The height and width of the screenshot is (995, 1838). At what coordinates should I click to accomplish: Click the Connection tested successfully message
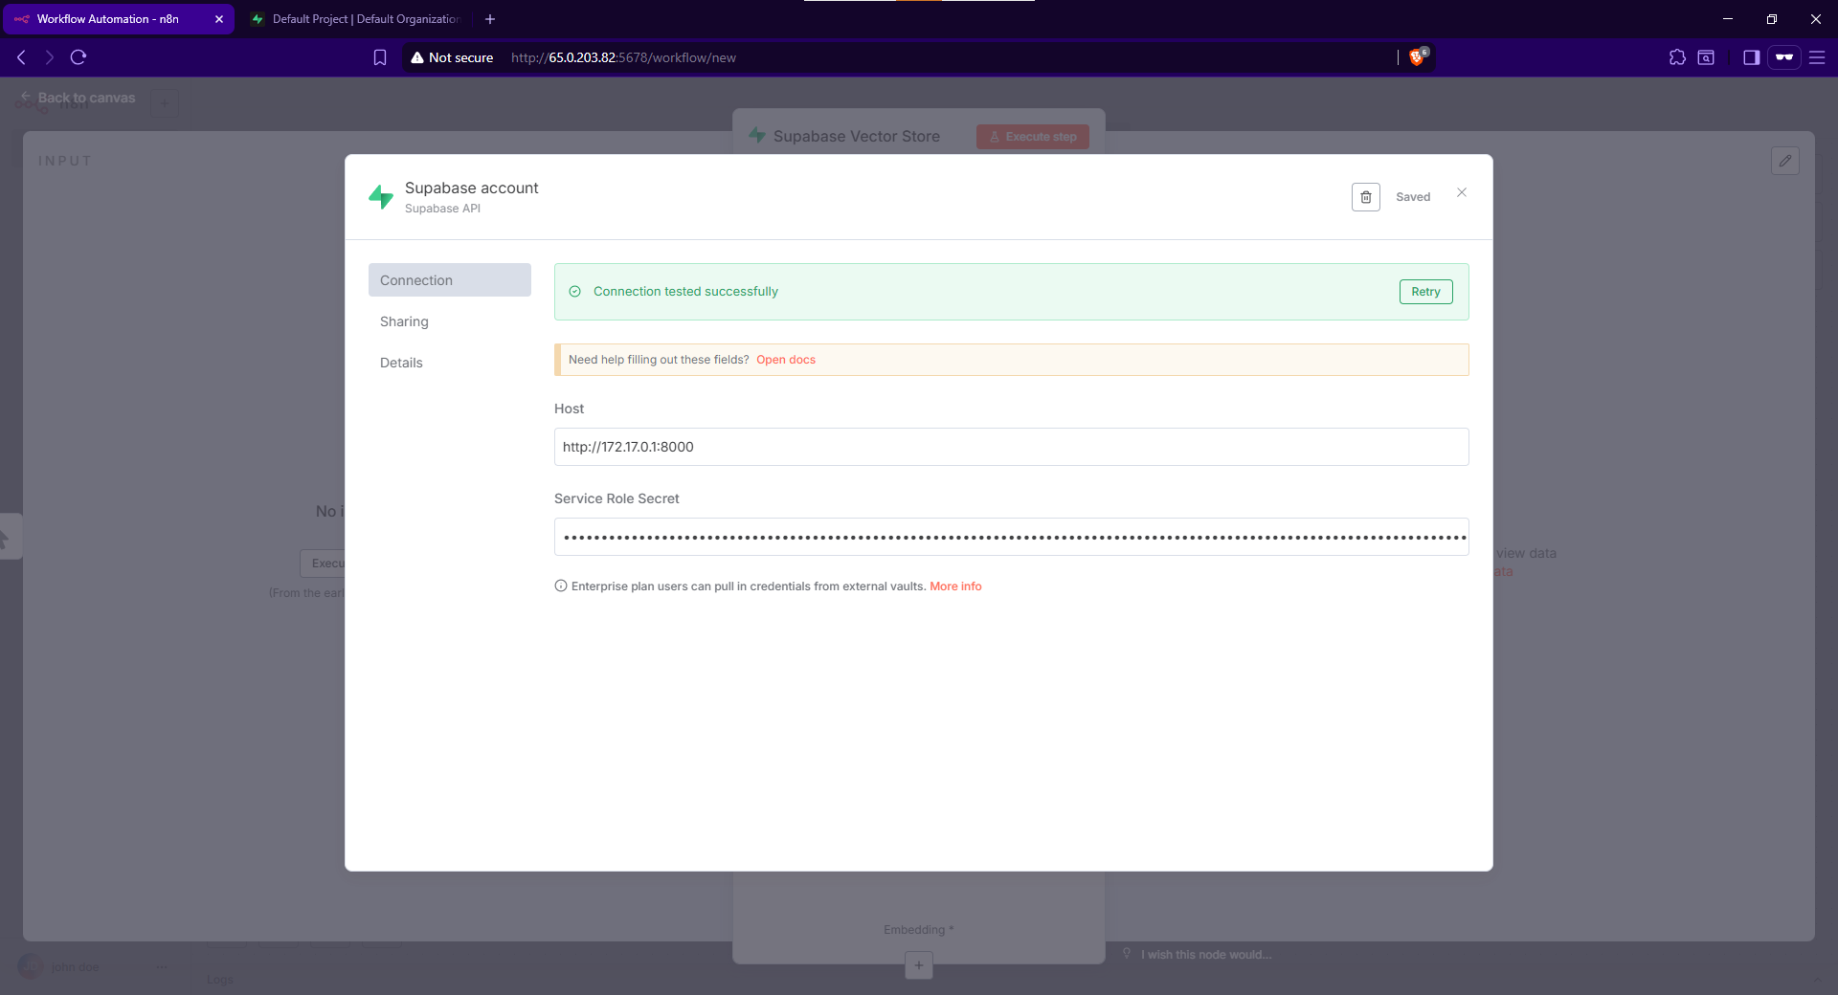[x=685, y=292]
